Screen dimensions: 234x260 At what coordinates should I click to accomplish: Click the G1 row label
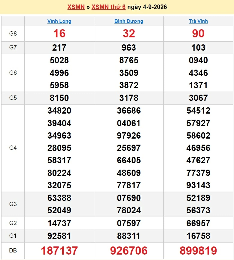[13, 236]
